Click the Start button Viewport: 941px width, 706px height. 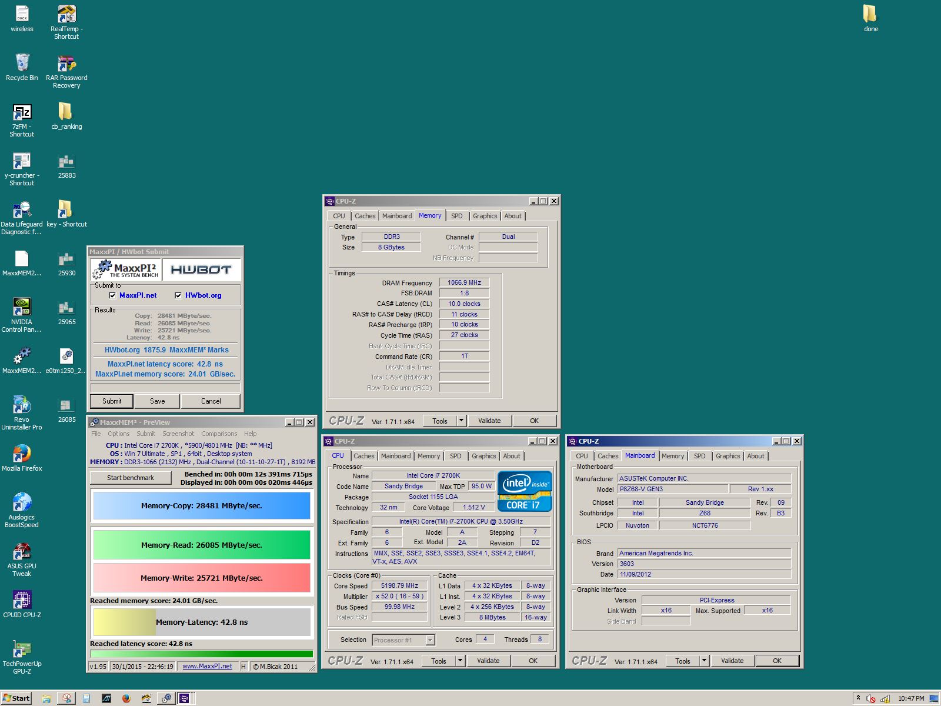16,698
